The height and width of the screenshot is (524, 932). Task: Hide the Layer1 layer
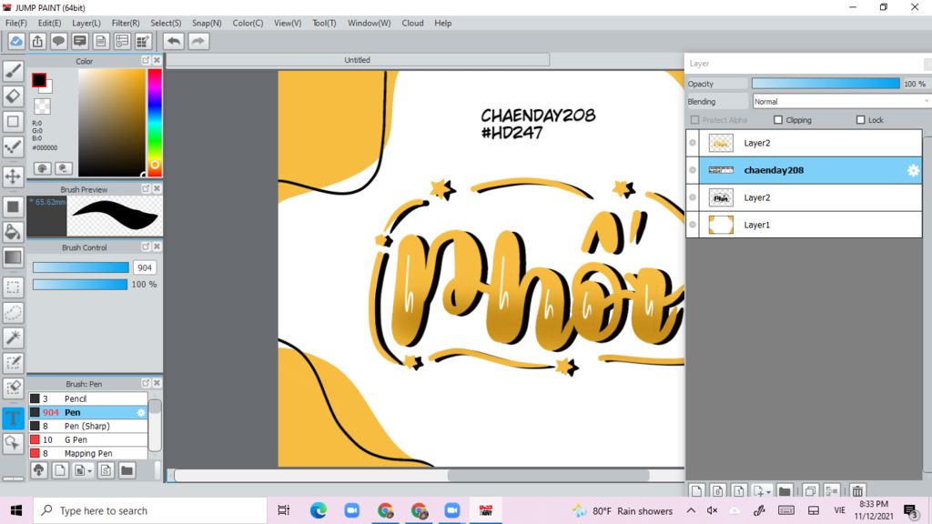pos(693,225)
